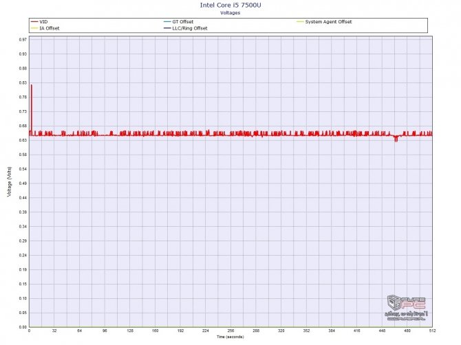
Task: Click the 384 x-axis tick label
Action: pos(332,331)
